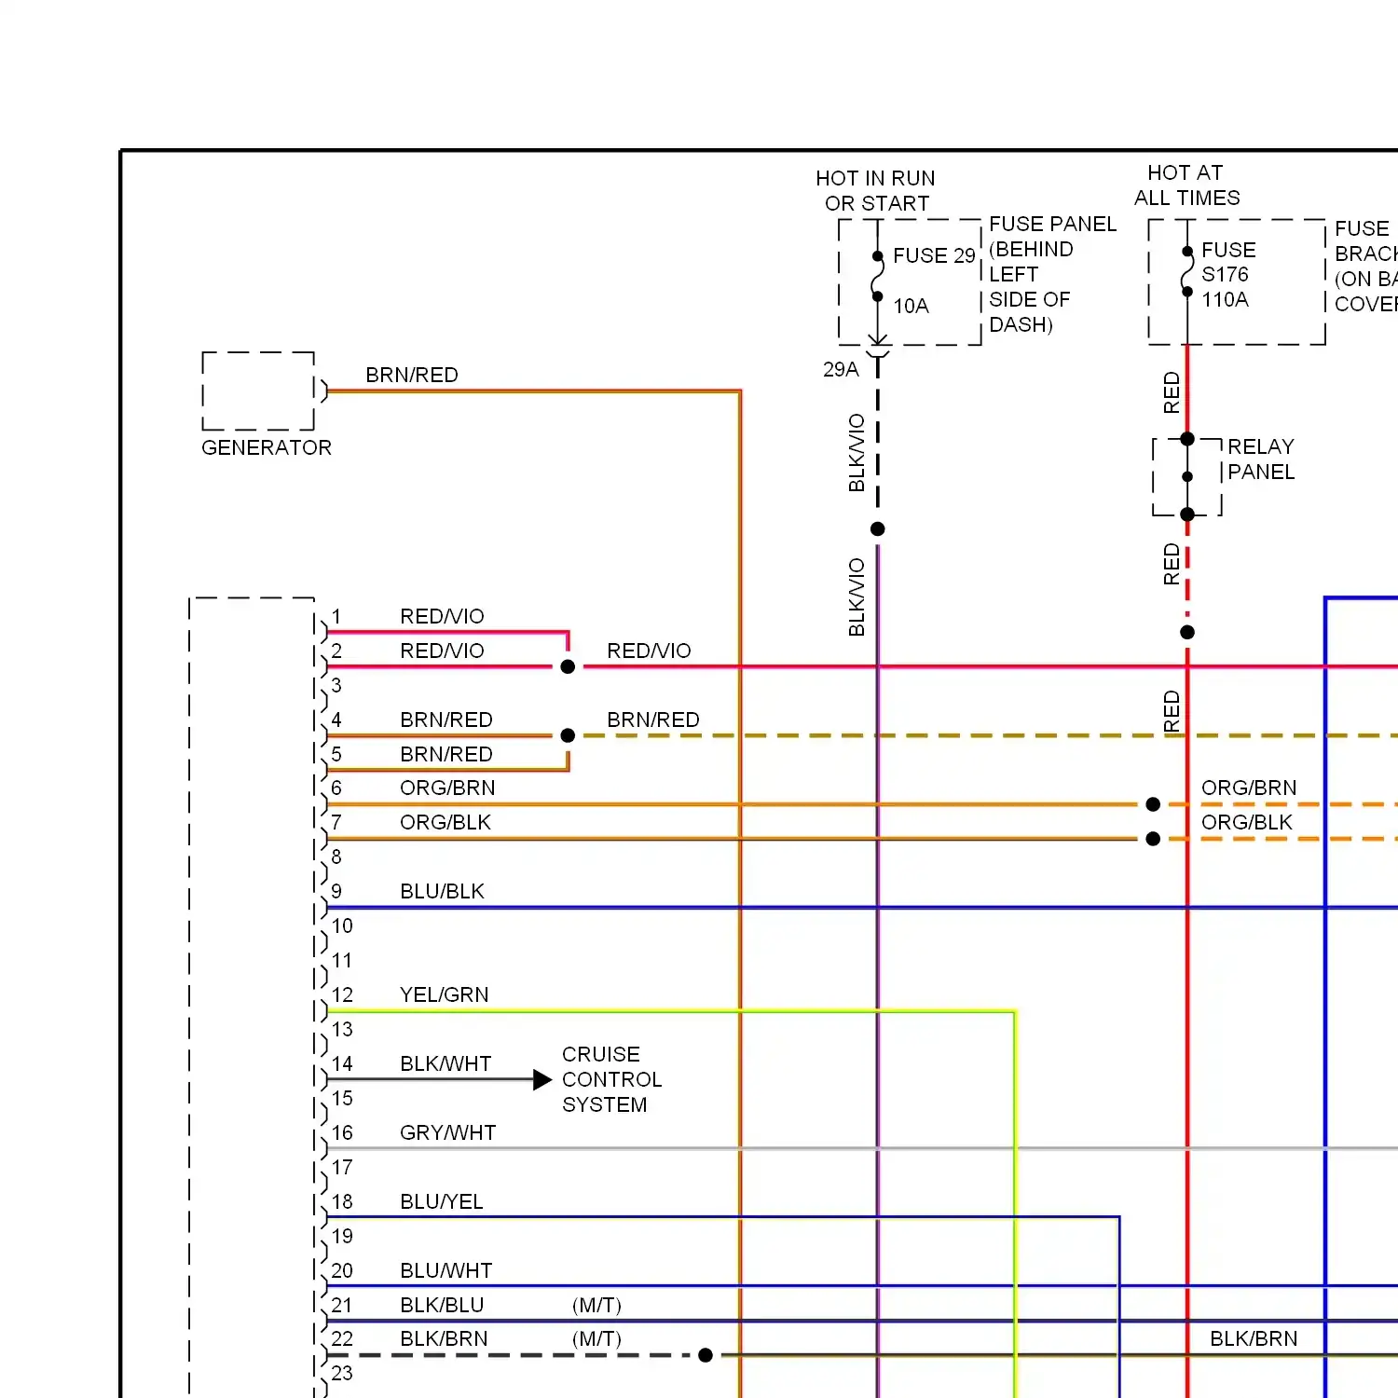Click the "BLK/WHT" label at pin 14
This screenshot has height=1398, width=1398.
point(445,1063)
